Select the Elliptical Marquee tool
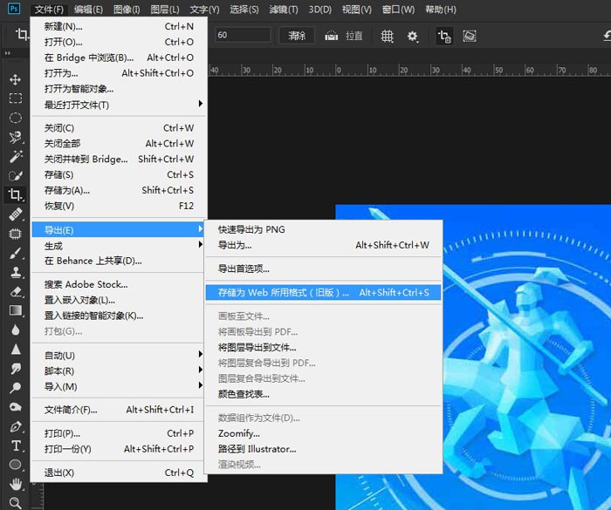 click(15, 118)
